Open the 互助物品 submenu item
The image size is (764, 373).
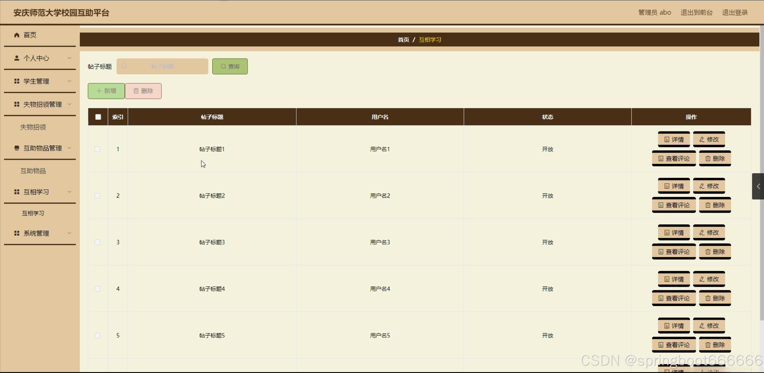[x=33, y=171]
